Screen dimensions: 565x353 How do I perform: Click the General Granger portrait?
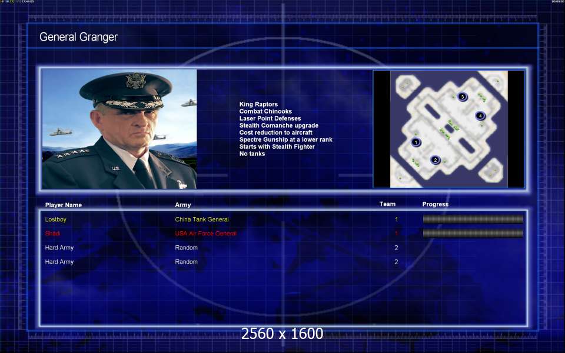(119, 129)
